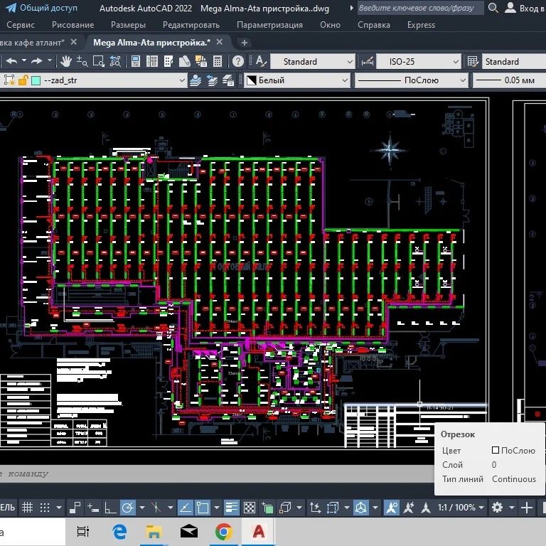Open the QuickCalc calculator icon
Screen dimensions: 546x546
(218, 61)
